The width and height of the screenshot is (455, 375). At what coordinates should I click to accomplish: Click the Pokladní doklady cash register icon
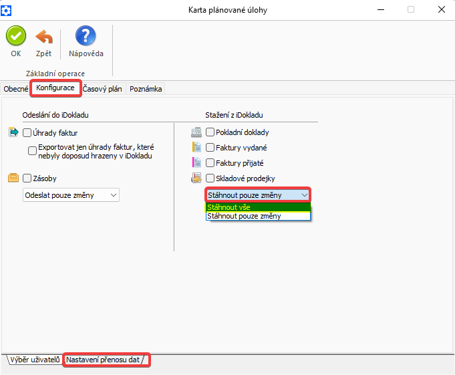click(196, 132)
